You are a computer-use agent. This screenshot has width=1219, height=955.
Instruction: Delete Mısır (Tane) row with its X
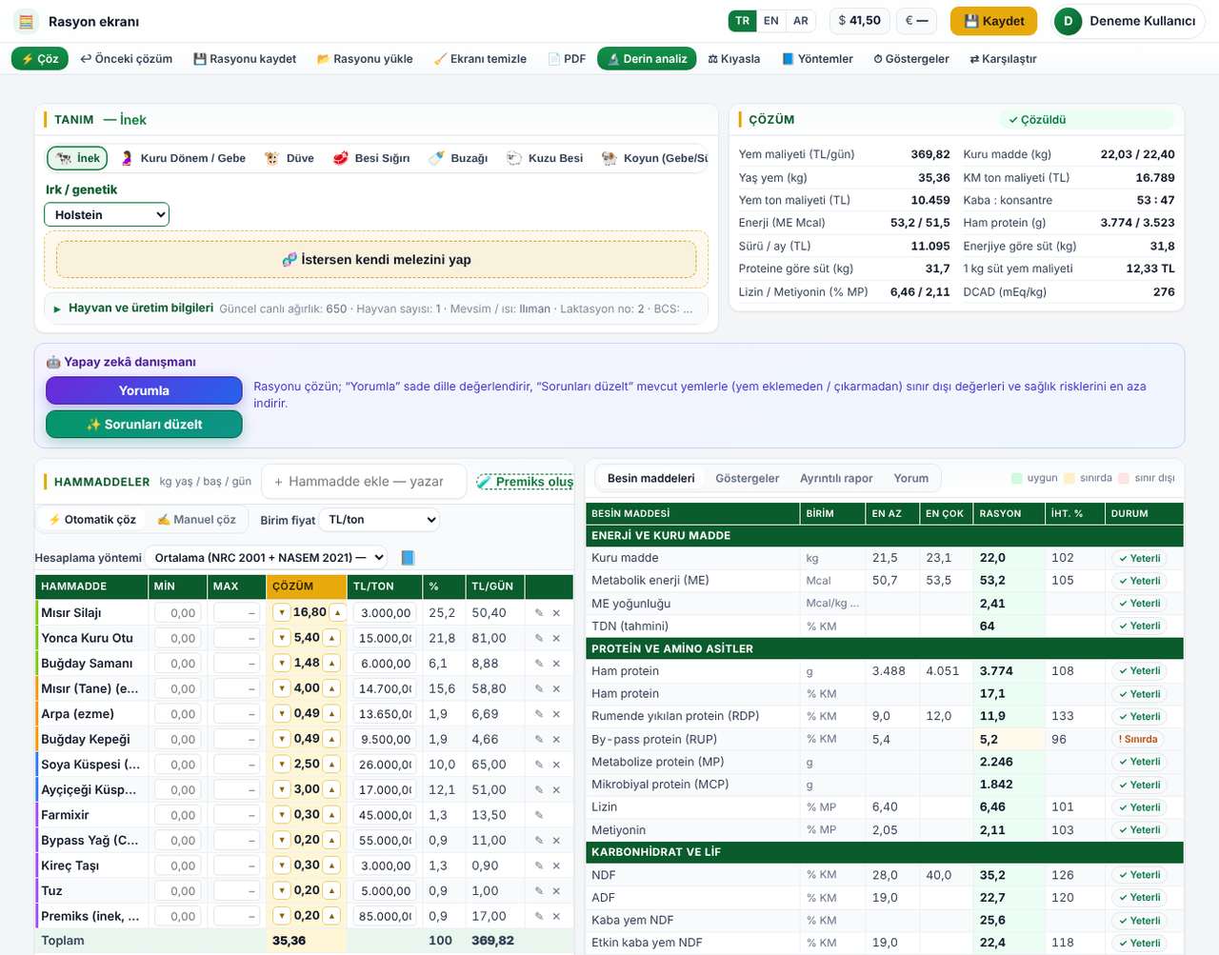pos(556,688)
